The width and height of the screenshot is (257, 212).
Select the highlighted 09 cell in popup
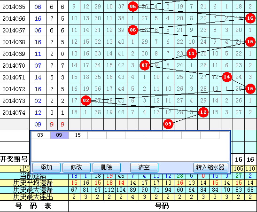click(59, 135)
